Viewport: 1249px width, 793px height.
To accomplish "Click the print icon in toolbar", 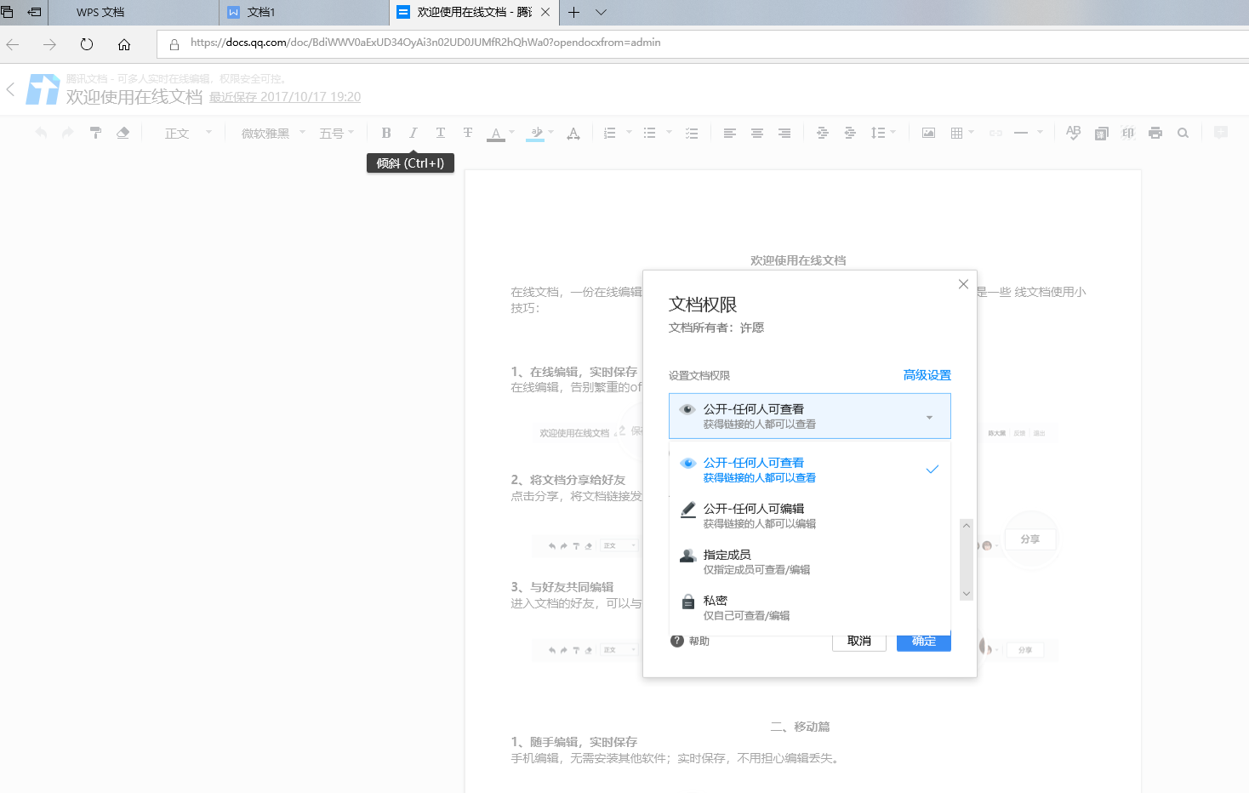I will pyautogui.click(x=1155, y=133).
